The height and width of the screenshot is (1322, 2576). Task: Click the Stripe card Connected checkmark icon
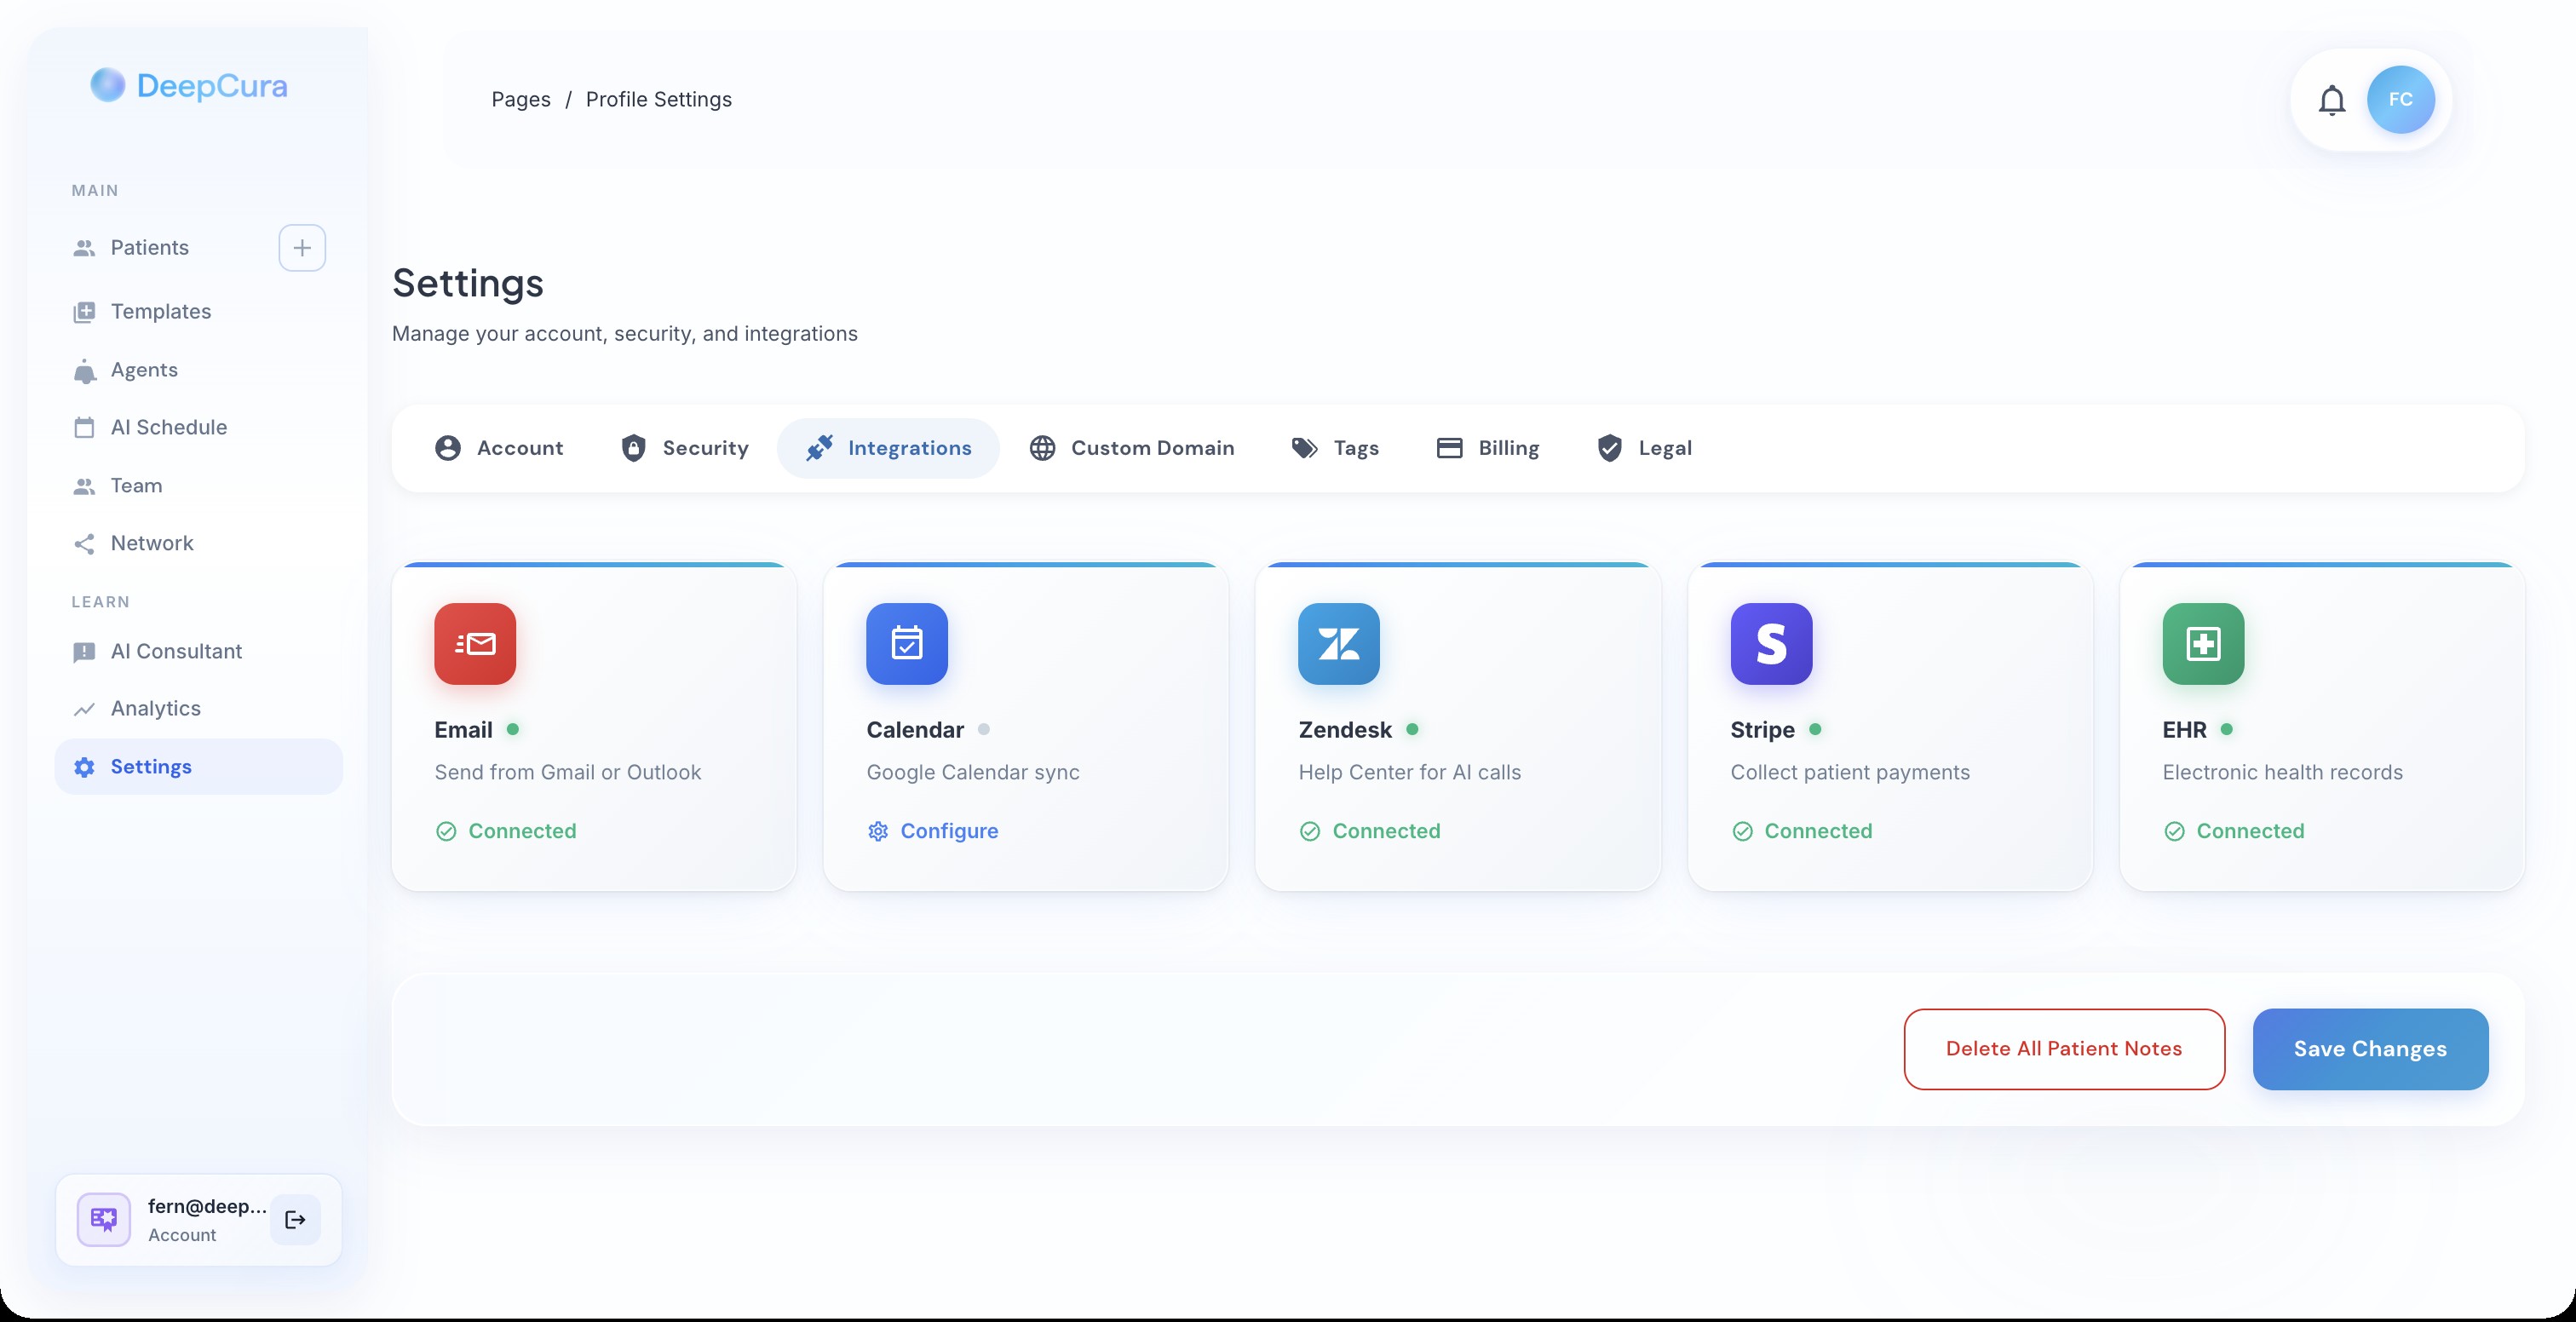[x=1742, y=831]
